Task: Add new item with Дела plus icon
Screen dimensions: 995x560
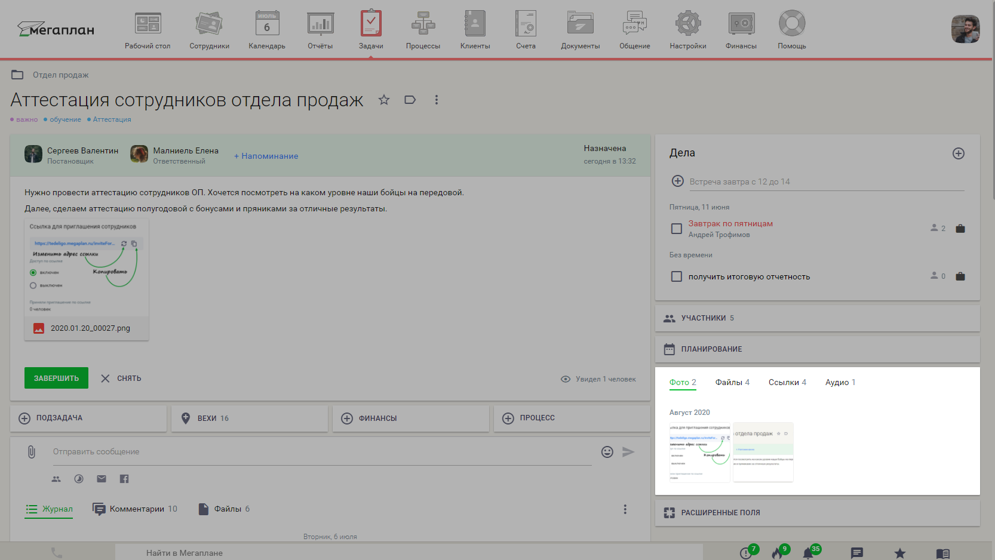Action: 959,153
